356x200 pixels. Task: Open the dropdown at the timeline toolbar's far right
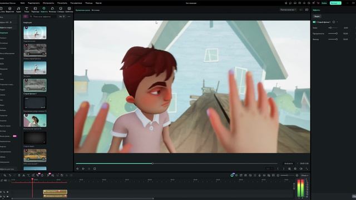(x=304, y=176)
